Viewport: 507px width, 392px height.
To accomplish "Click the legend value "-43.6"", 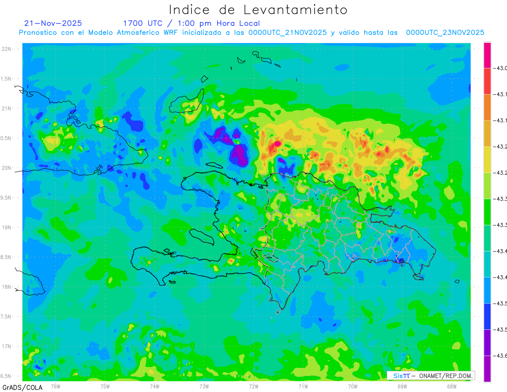I will (x=499, y=356).
